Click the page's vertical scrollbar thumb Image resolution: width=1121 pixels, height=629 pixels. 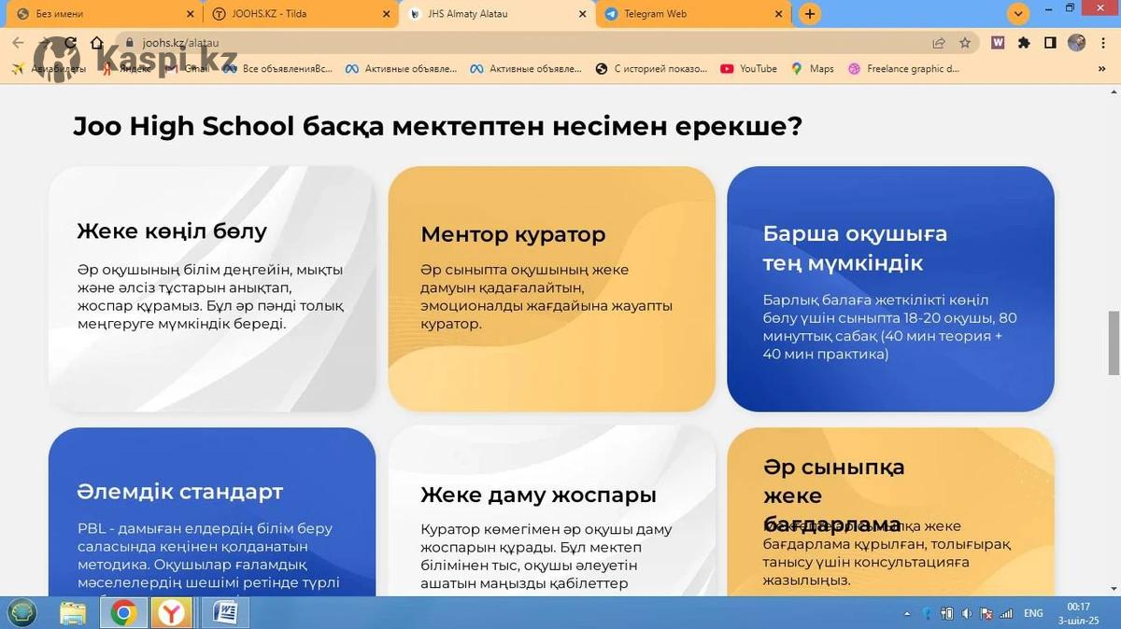click(x=1113, y=342)
